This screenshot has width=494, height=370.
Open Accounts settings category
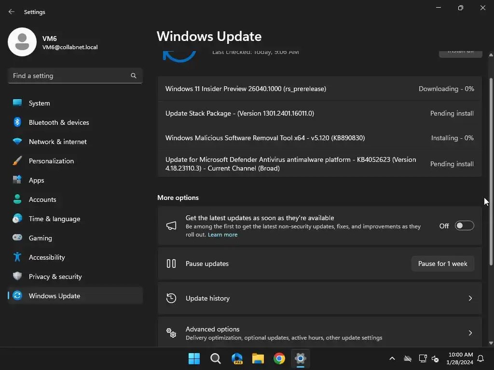tap(75, 199)
